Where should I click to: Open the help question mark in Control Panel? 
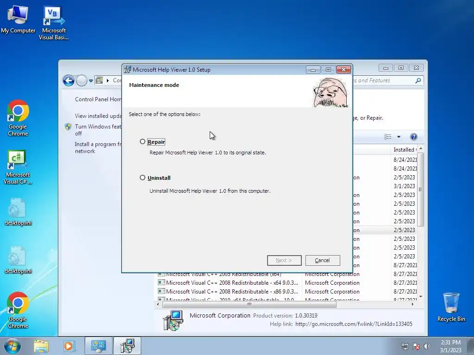pyautogui.click(x=413, y=137)
